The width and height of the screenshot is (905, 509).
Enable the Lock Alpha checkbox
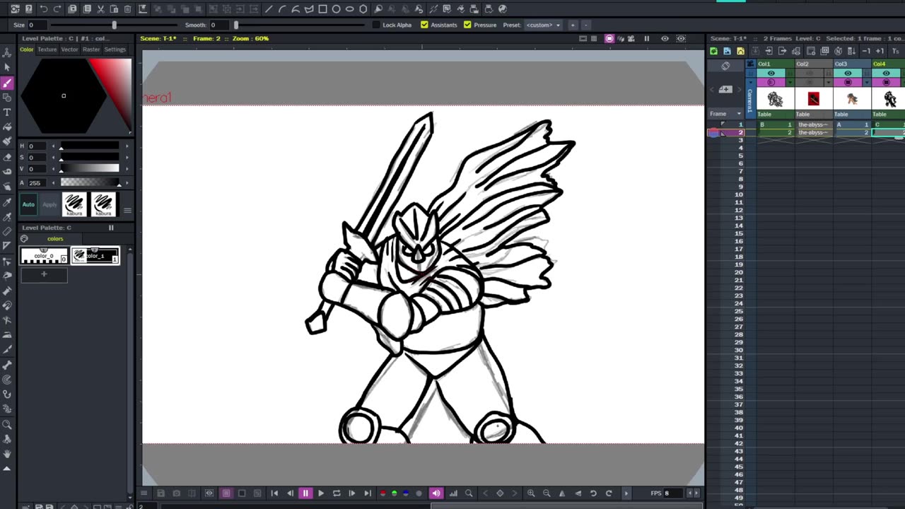pos(375,25)
